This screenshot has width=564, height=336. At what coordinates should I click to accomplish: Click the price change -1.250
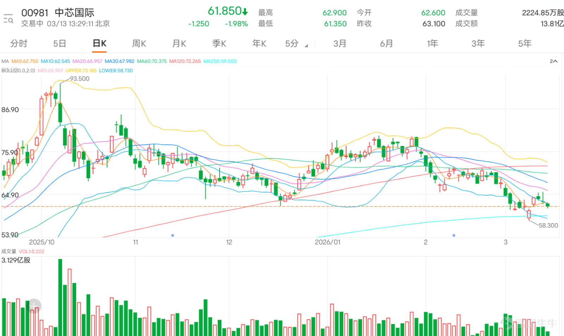click(x=198, y=24)
